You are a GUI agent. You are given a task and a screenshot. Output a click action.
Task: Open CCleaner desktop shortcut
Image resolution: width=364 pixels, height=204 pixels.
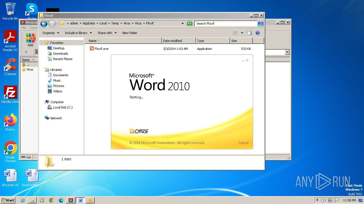click(10, 67)
